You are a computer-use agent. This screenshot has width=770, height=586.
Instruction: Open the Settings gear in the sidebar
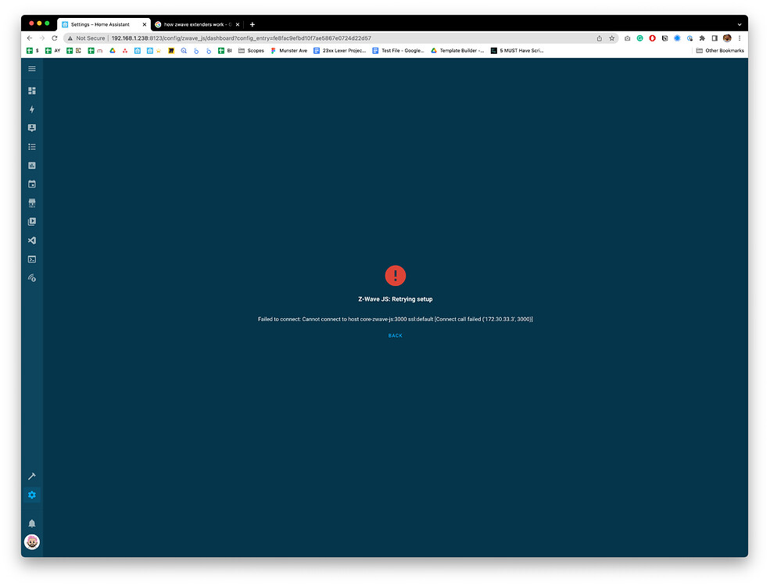point(31,495)
